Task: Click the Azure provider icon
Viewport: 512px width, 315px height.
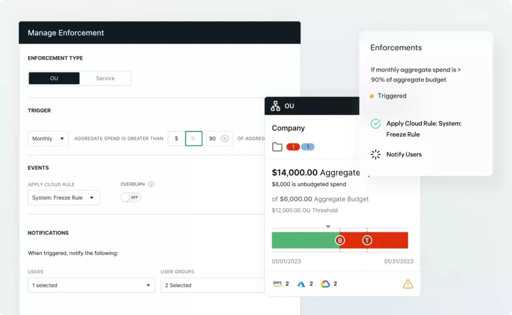Action: 301,284
